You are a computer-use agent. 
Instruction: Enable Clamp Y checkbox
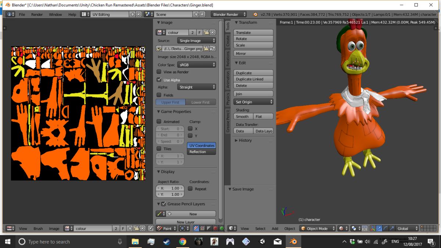click(190, 136)
